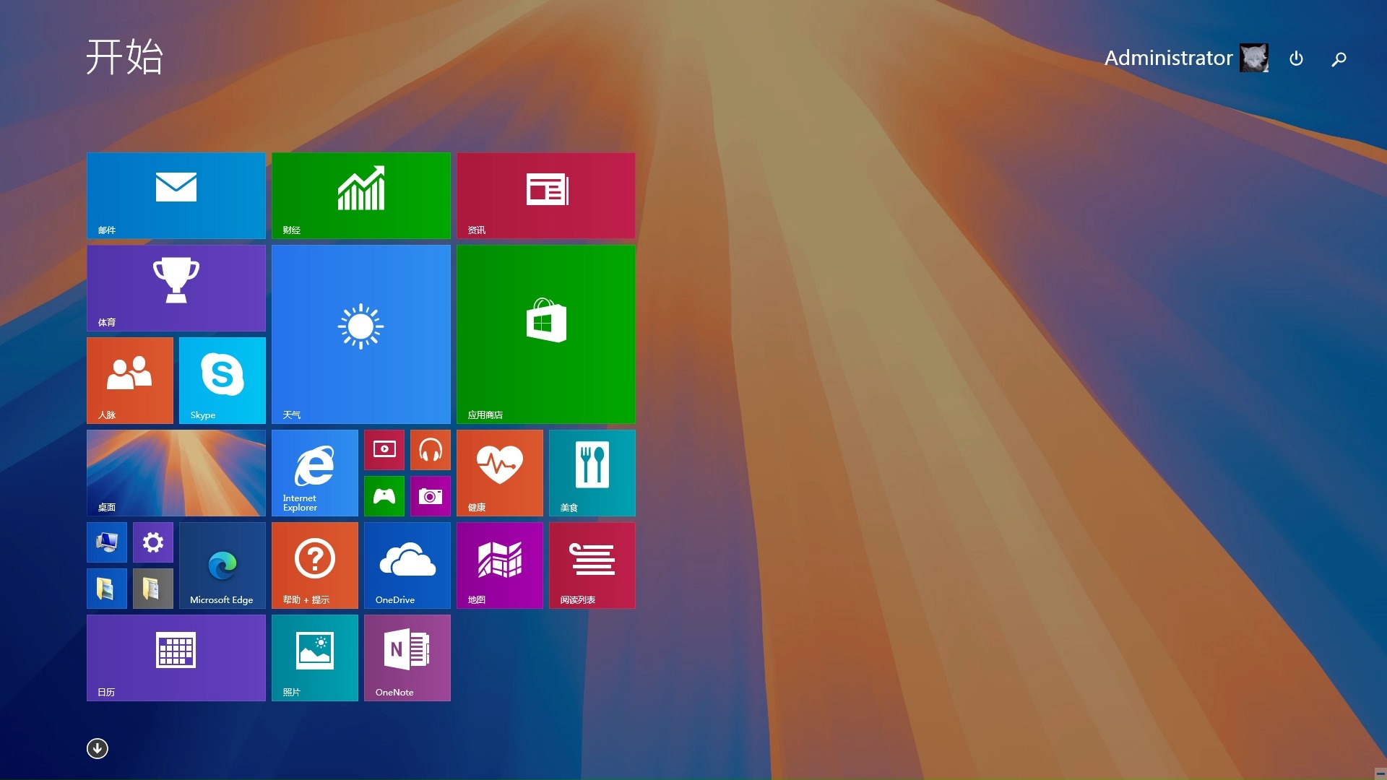Open the 美食 Food tile
This screenshot has width=1387, height=780.
click(x=592, y=473)
